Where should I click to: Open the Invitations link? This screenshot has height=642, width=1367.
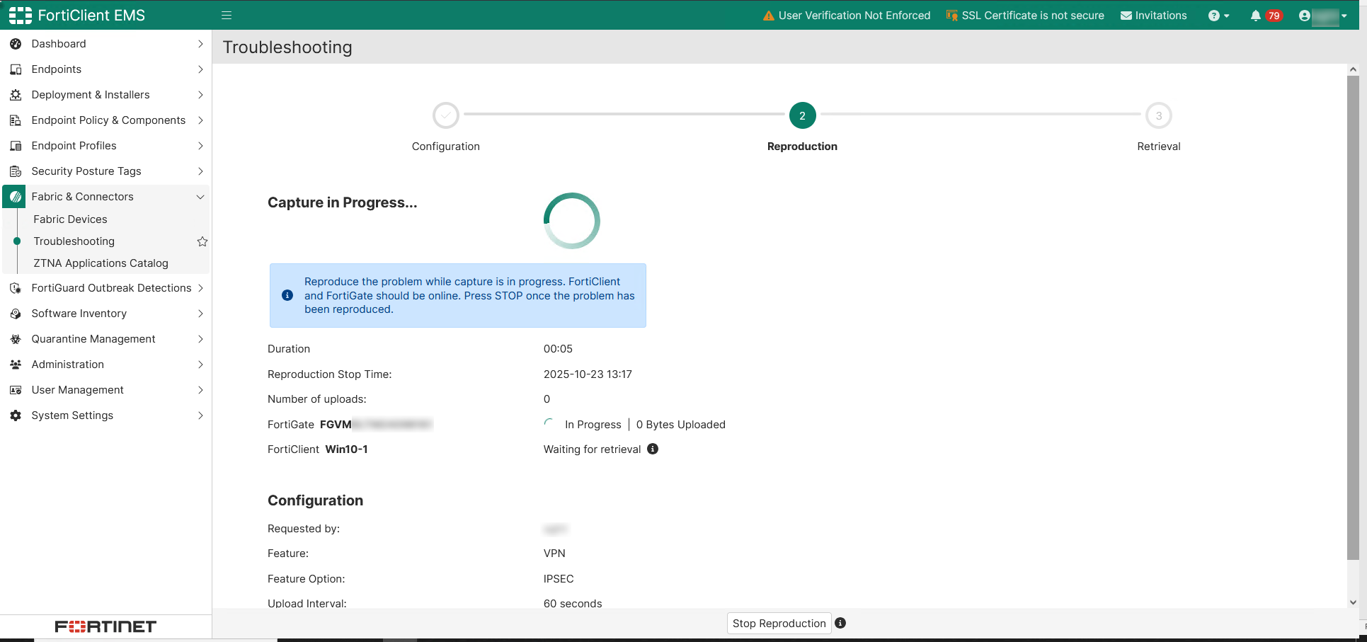pyautogui.click(x=1161, y=16)
